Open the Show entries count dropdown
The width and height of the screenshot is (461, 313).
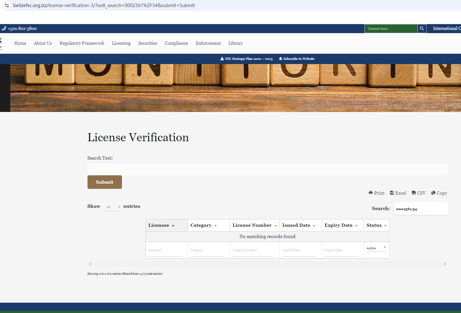pyautogui.click(x=112, y=207)
